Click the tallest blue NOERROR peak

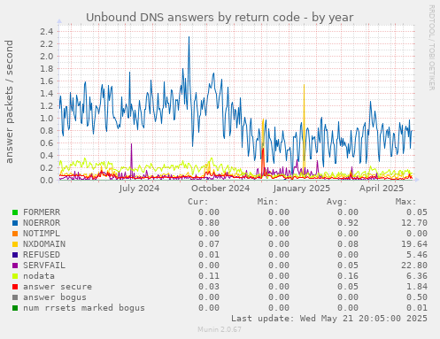pyautogui.click(x=189, y=38)
